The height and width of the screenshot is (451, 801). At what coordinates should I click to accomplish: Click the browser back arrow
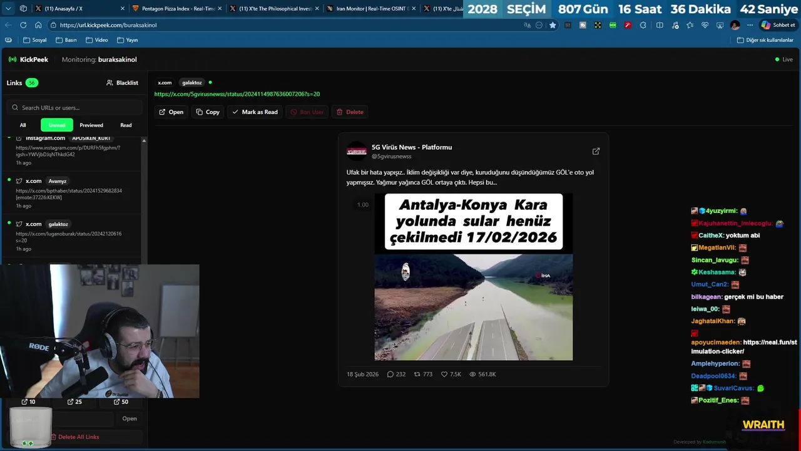8,25
